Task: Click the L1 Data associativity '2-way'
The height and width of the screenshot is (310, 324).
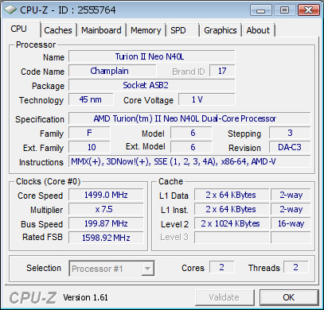Action: coord(291,195)
